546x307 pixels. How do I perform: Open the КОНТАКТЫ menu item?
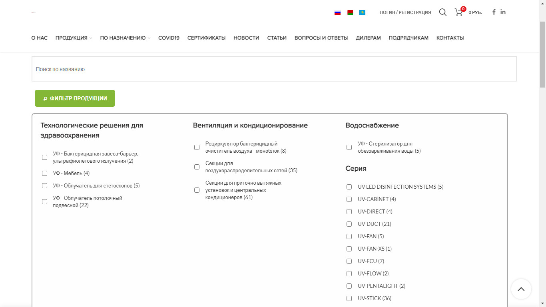pos(450,38)
